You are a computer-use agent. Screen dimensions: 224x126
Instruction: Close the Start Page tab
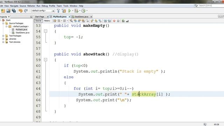coord(48,17)
